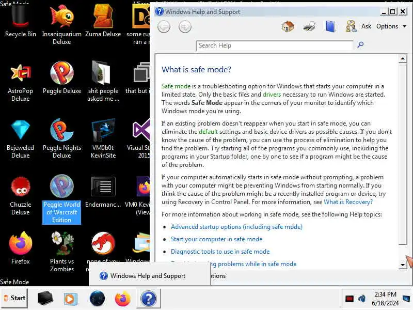Screen dimensions: 413x310
Task: Select the Recycle Bin desktop icon
Action: point(20,21)
